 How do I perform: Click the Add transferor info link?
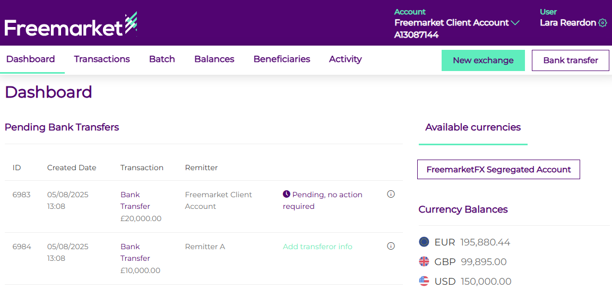pyautogui.click(x=317, y=247)
